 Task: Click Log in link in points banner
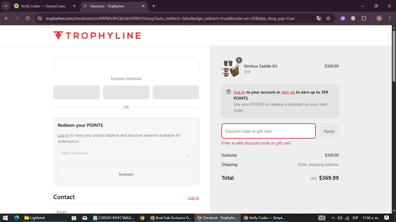[239, 92]
